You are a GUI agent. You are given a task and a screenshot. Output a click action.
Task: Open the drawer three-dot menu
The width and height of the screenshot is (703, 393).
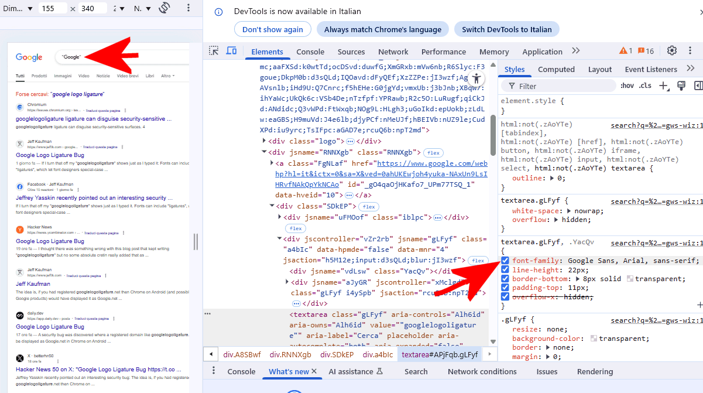(214, 371)
